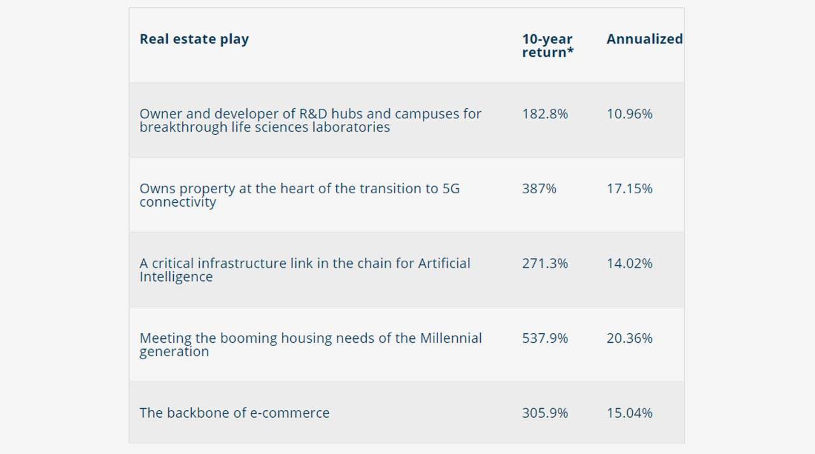The width and height of the screenshot is (815, 454).
Task: Select the "10-year return*" column header
Action: click(x=547, y=45)
